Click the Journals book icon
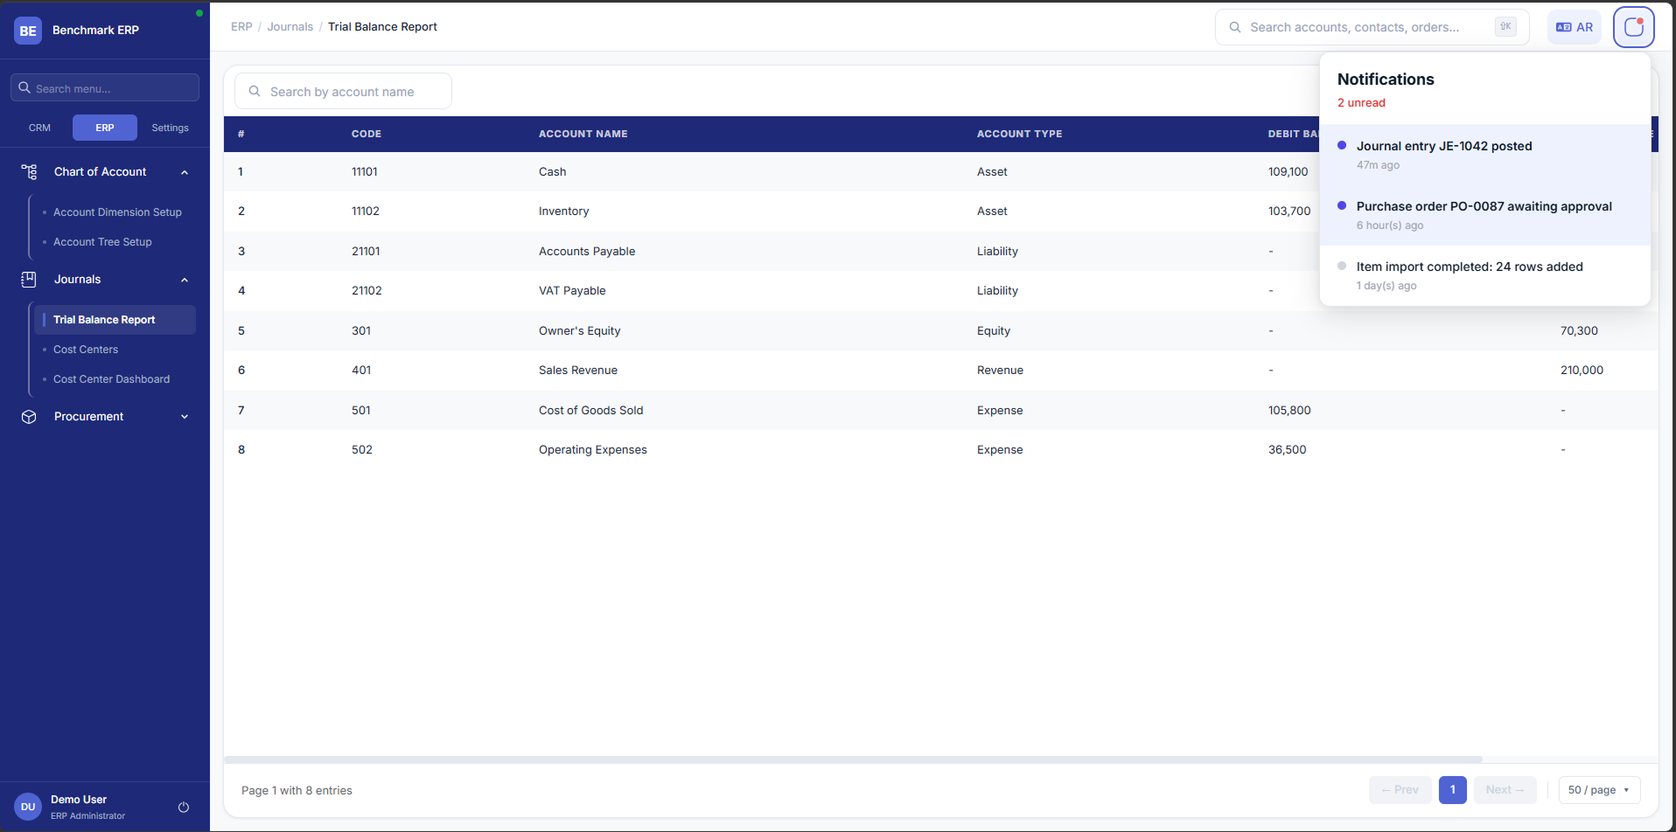Screen dimensions: 1676x832 click(29, 280)
